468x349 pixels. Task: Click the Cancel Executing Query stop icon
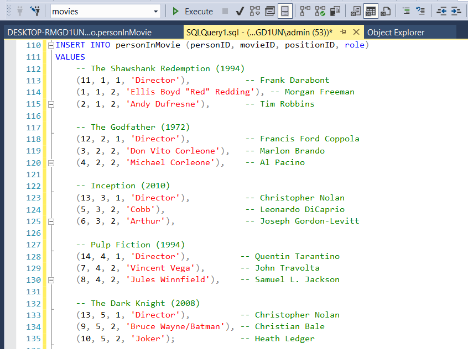pyautogui.click(x=225, y=12)
